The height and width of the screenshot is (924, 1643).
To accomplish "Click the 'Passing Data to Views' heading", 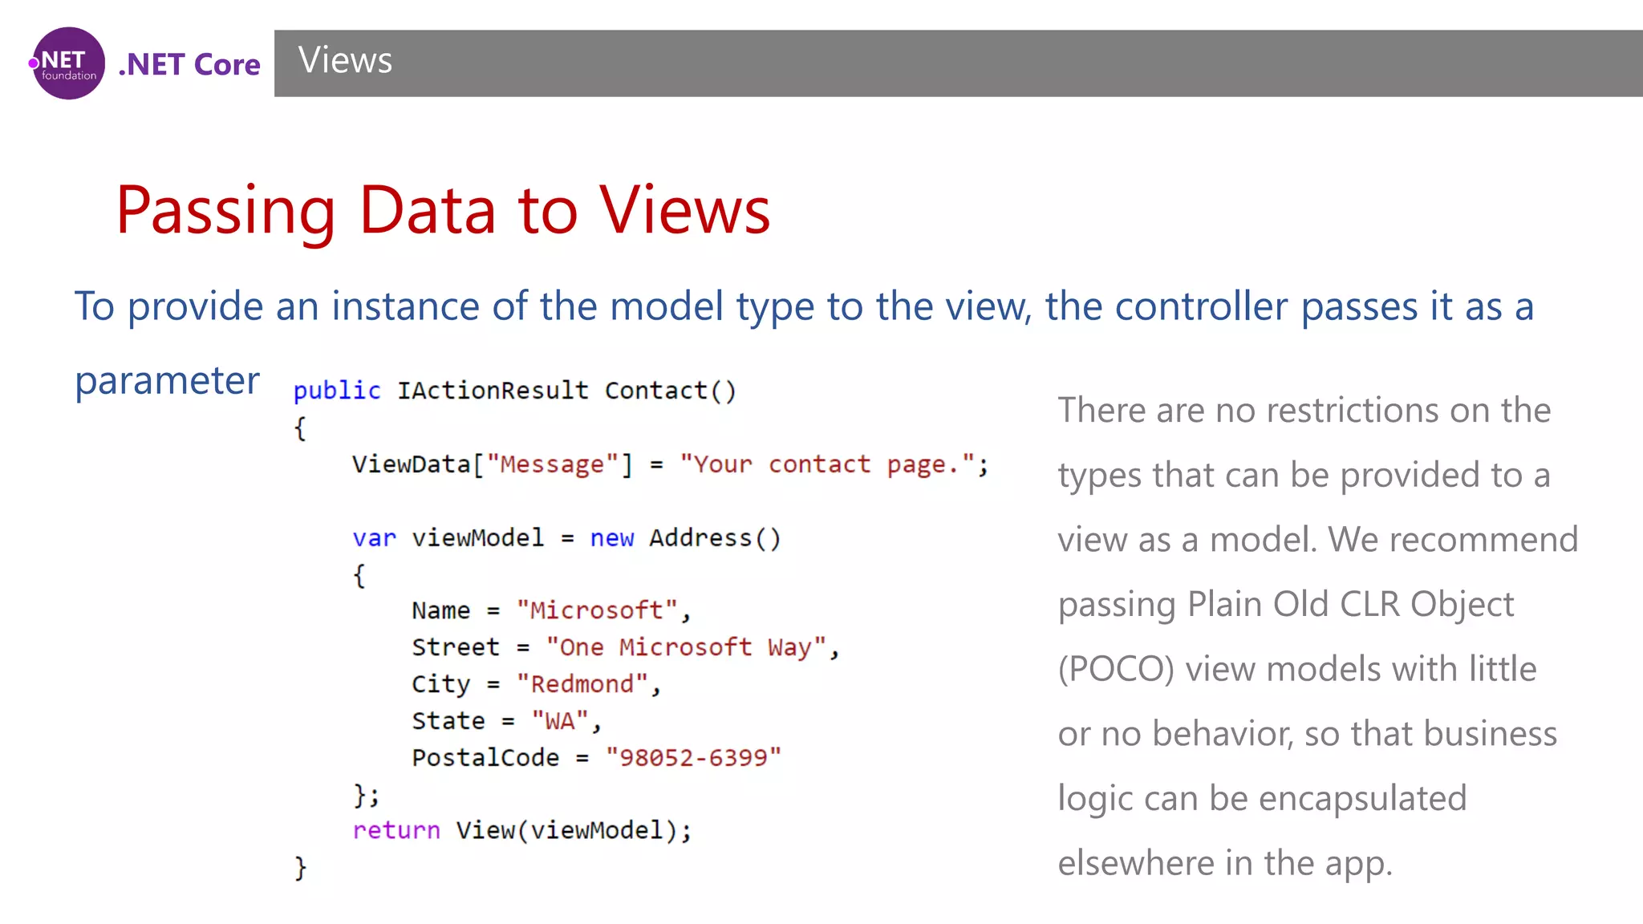I will (x=443, y=210).
